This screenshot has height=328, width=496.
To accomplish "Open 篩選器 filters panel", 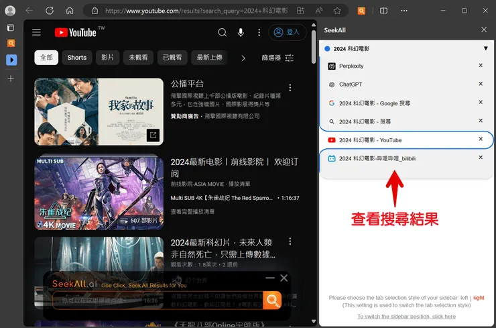I will point(277,58).
